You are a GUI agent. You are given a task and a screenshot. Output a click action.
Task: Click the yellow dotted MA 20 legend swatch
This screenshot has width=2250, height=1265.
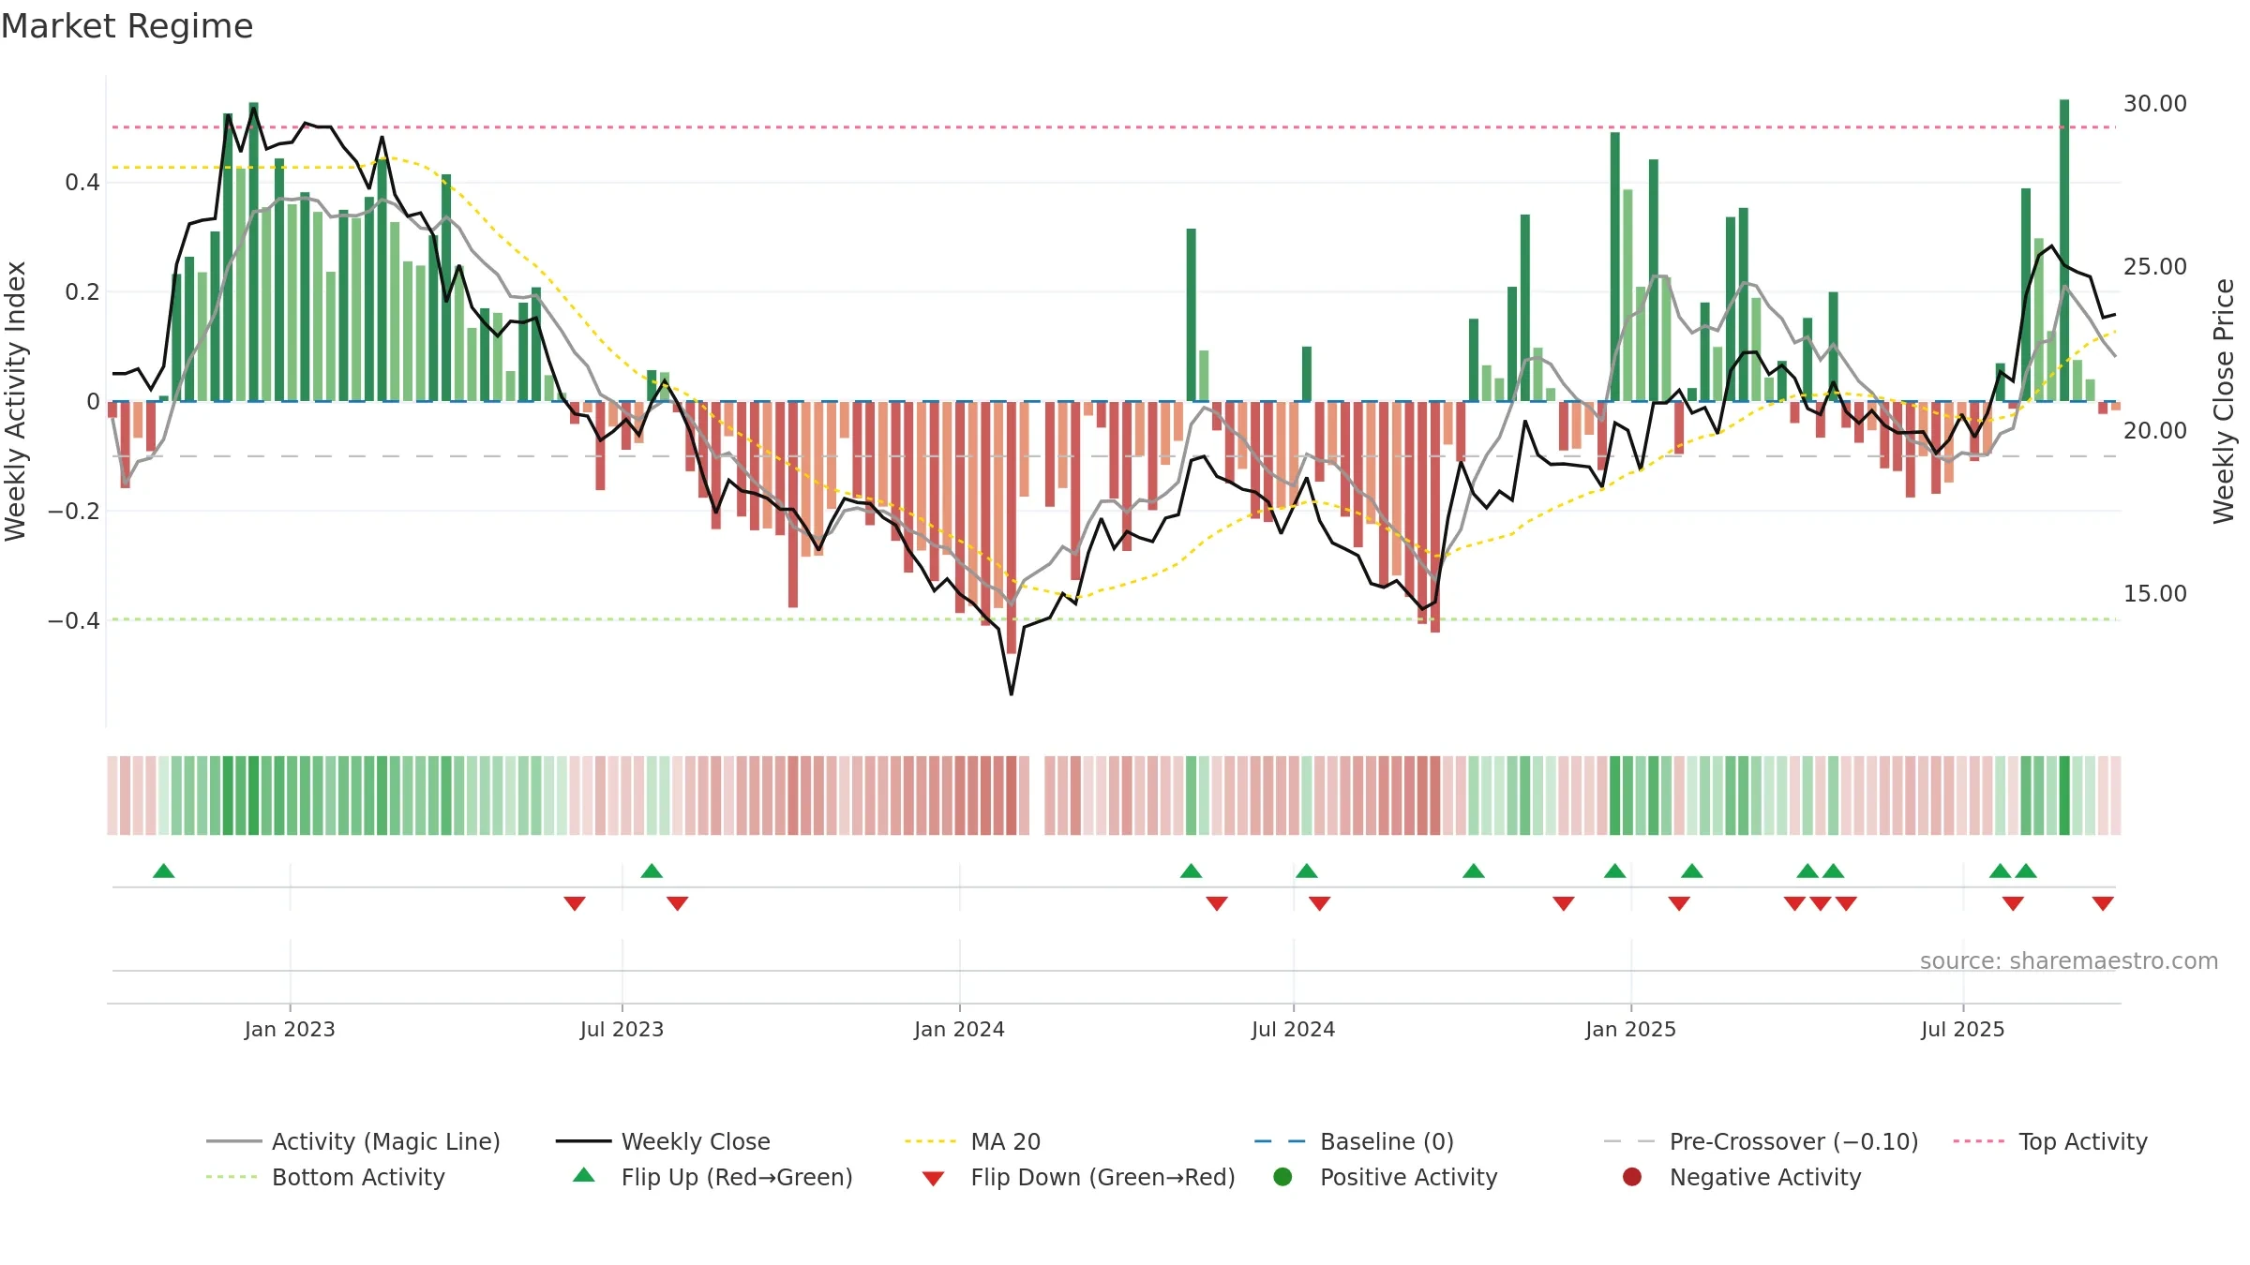click(x=930, y=1141)
